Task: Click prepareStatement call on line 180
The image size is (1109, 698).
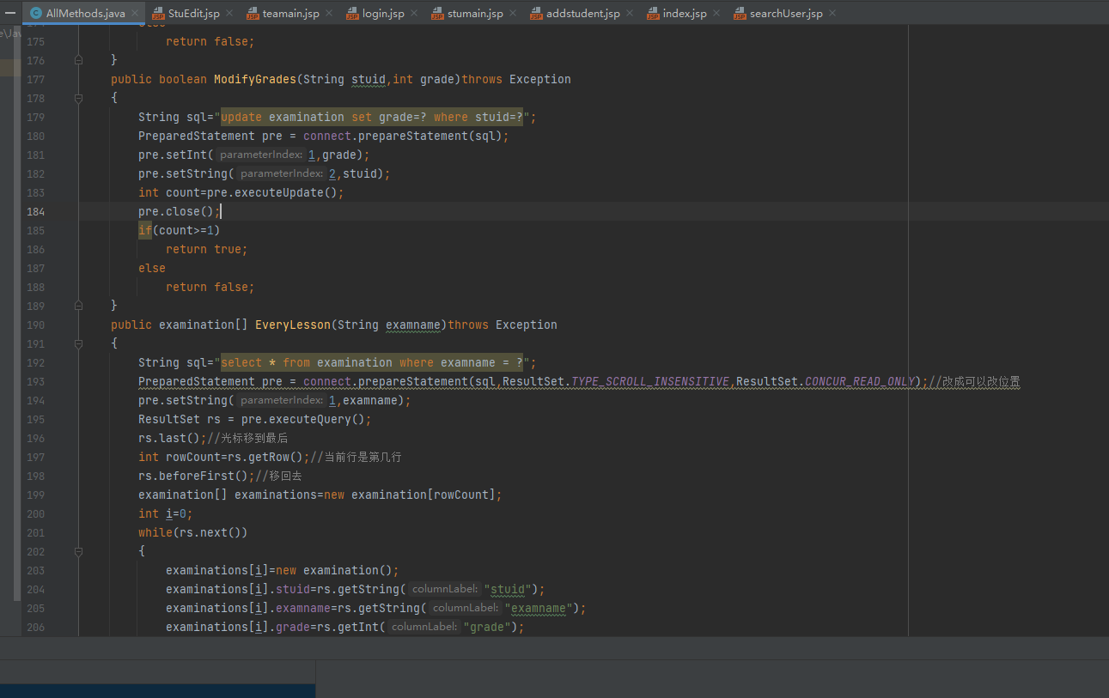Action: pos(410,136)
